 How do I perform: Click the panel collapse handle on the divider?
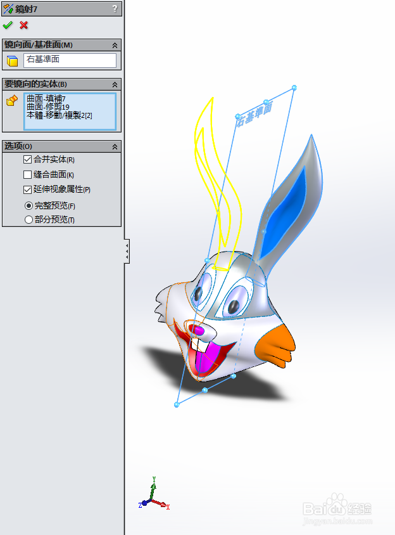(127, 251)
